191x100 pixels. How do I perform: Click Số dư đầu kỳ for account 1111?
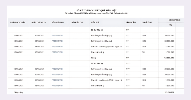tap(97, 63)
